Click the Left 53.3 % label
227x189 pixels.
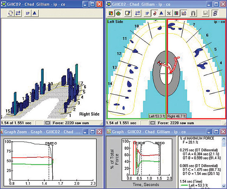click(157, 116)
